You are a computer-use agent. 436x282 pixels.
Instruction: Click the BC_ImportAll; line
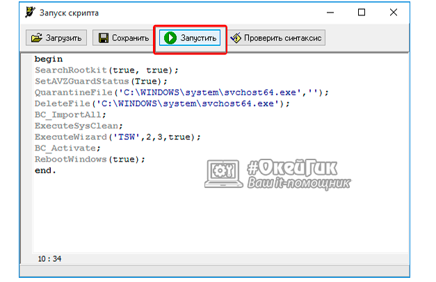[70, 115]
